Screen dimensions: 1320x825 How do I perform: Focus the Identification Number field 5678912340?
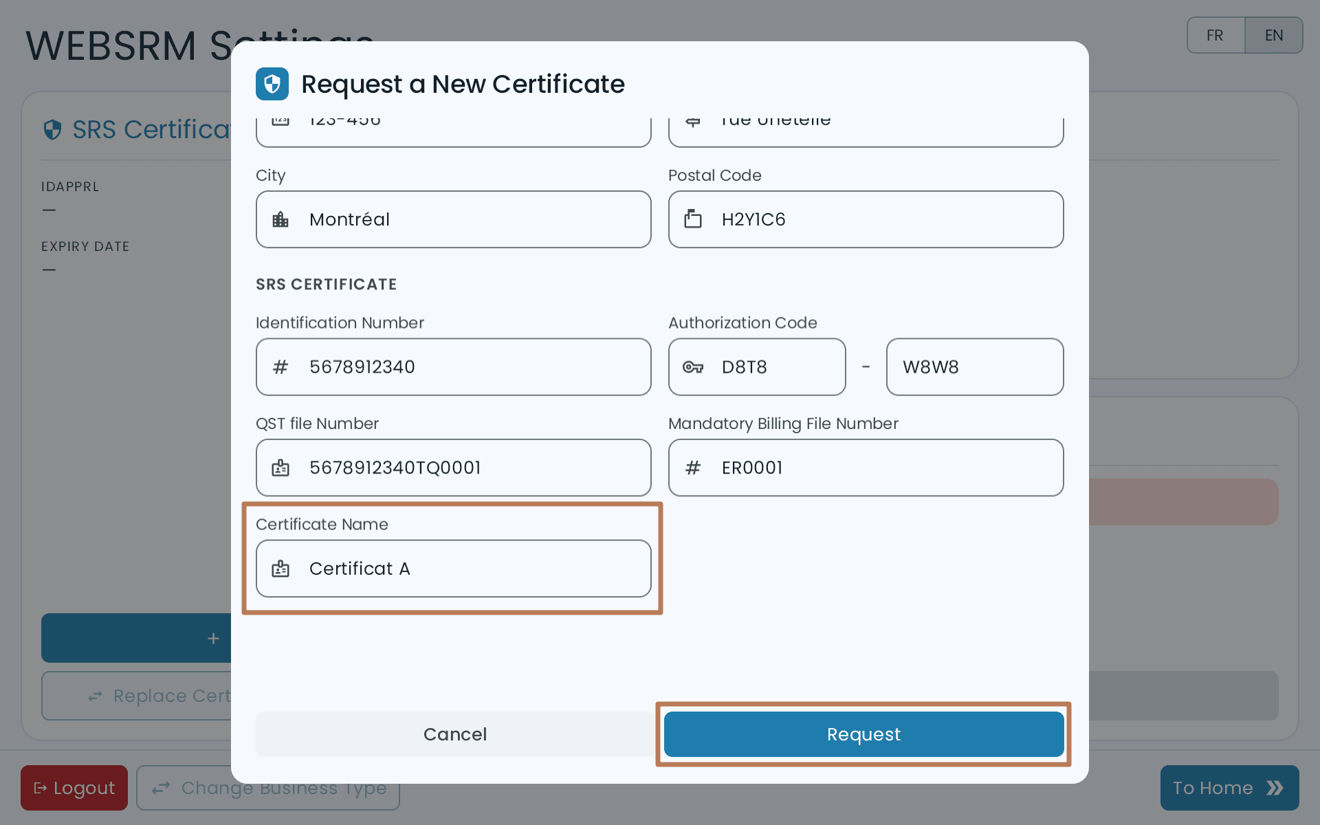click(454, 367)
